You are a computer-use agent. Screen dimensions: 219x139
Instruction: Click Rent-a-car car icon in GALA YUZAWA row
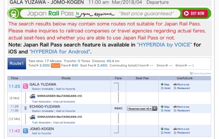[x=175, y=84]
